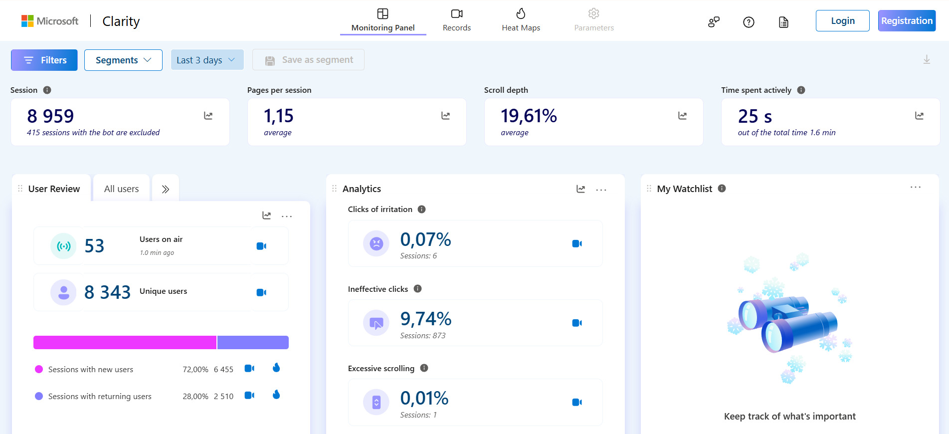
Task: Expand the Segments dropdown
Action: (123, 60)
